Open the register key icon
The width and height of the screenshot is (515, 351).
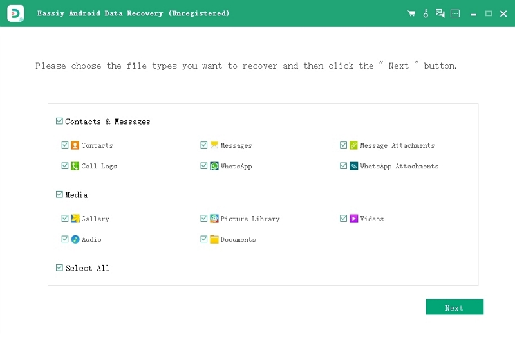coord(426,14)
